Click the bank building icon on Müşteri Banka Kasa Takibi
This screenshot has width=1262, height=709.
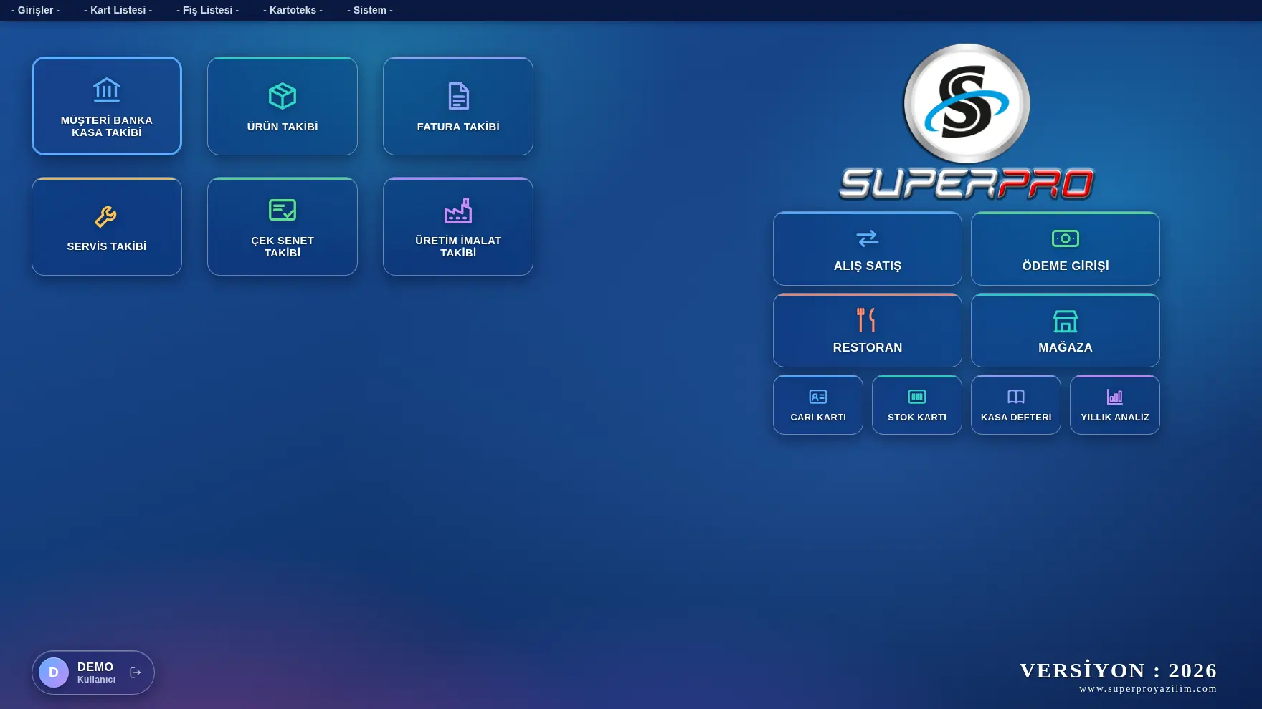107,90
